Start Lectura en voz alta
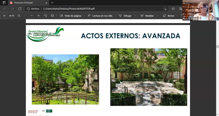This screenshot has width=219, height=116. pyautogui.click(x=100, y=16)
